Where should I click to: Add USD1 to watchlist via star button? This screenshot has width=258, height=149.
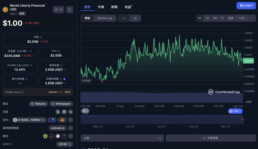click(58, 10)
